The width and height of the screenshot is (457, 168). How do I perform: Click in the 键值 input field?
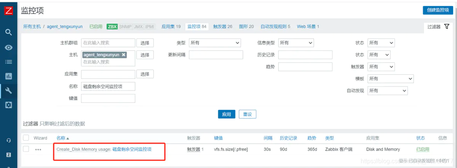click(x=108, y=98)
